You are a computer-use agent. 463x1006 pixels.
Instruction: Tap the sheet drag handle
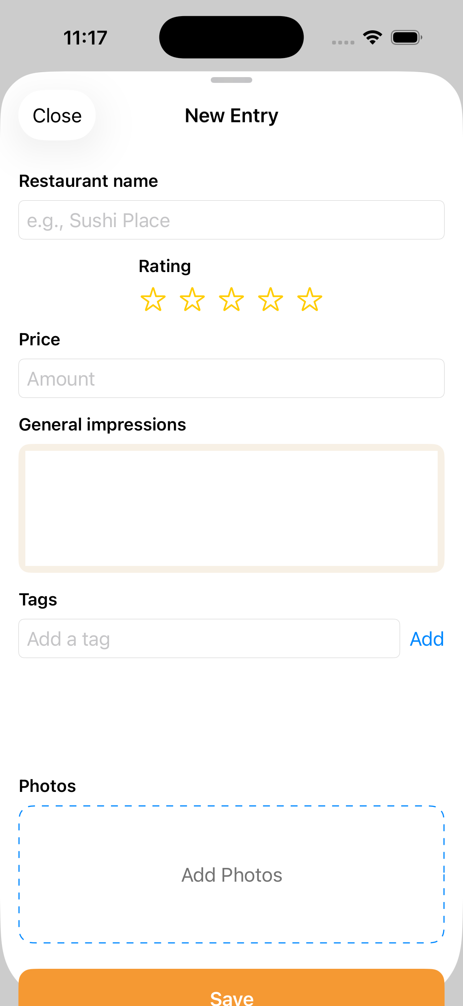(x=231, y=80)
